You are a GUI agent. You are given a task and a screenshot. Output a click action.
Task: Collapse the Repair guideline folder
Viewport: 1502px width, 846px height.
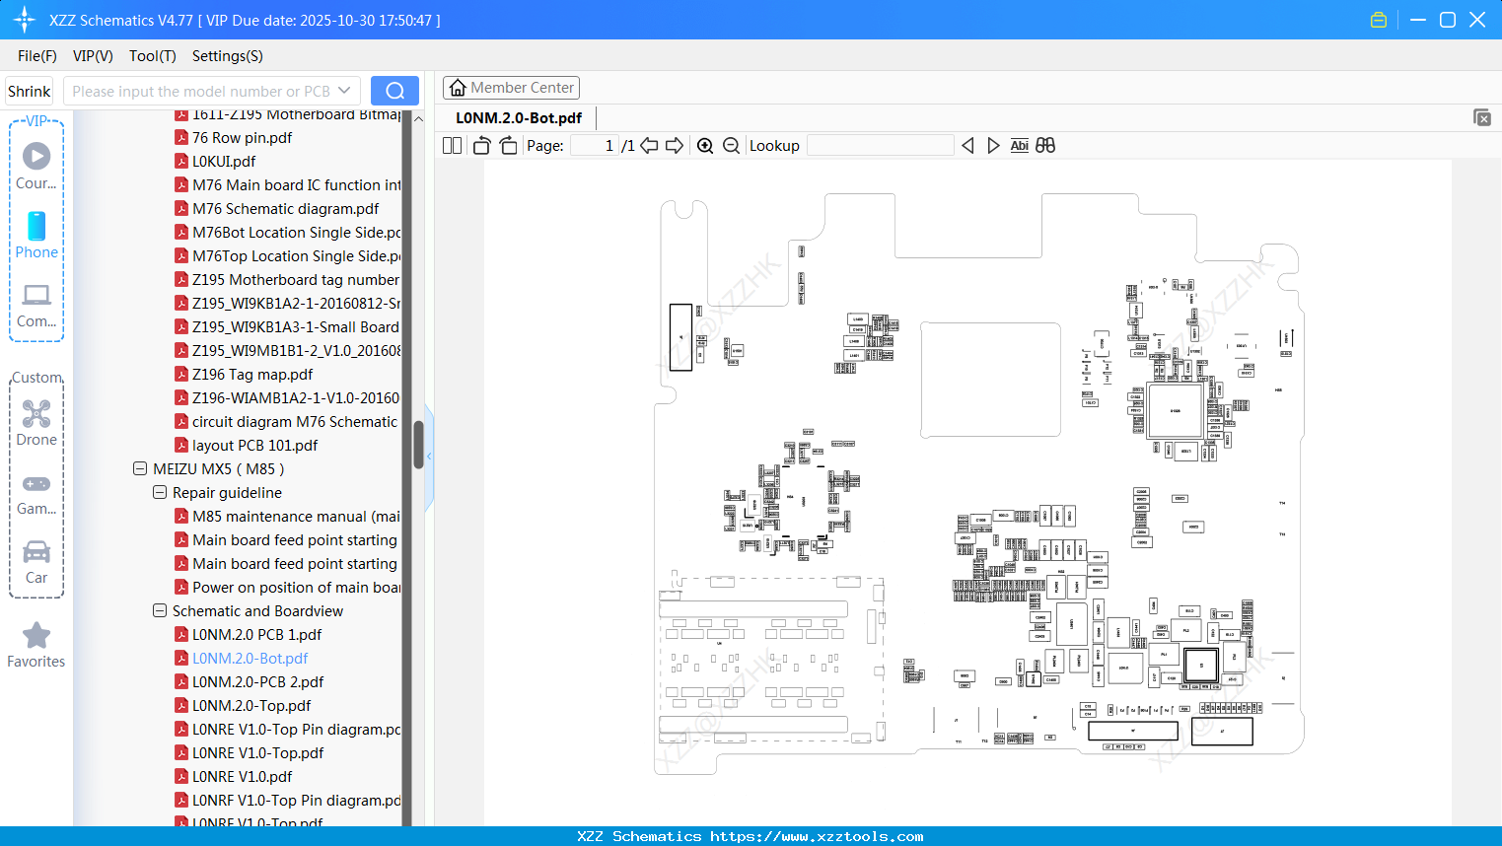click(x=160, y=493)
